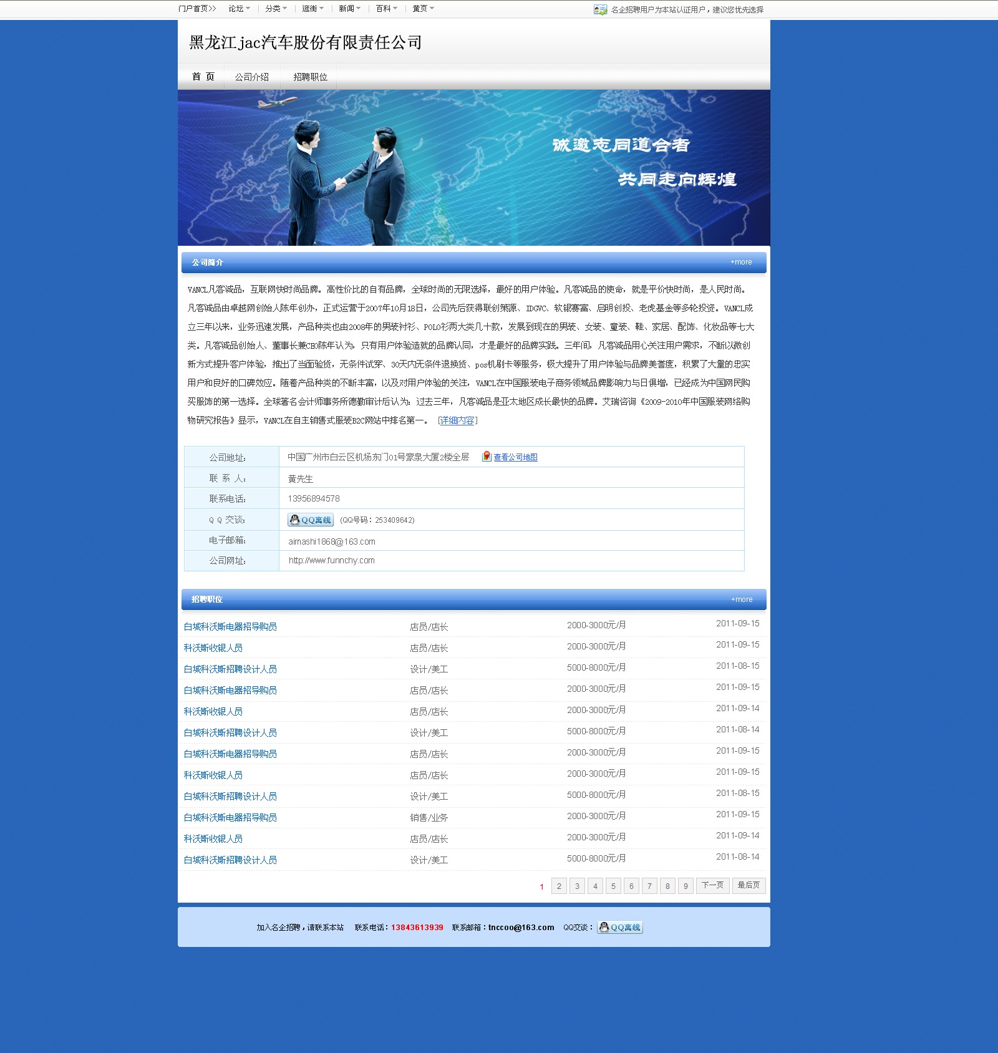Screen dimensions: 998x1053
Task: Open the 黄页 dropdown in top bar
Action: [423, 9]
